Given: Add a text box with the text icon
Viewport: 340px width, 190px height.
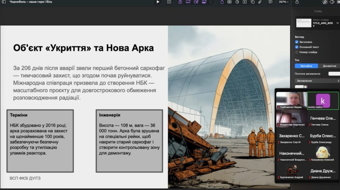Looking at the screenshot, I should [245, 2].
